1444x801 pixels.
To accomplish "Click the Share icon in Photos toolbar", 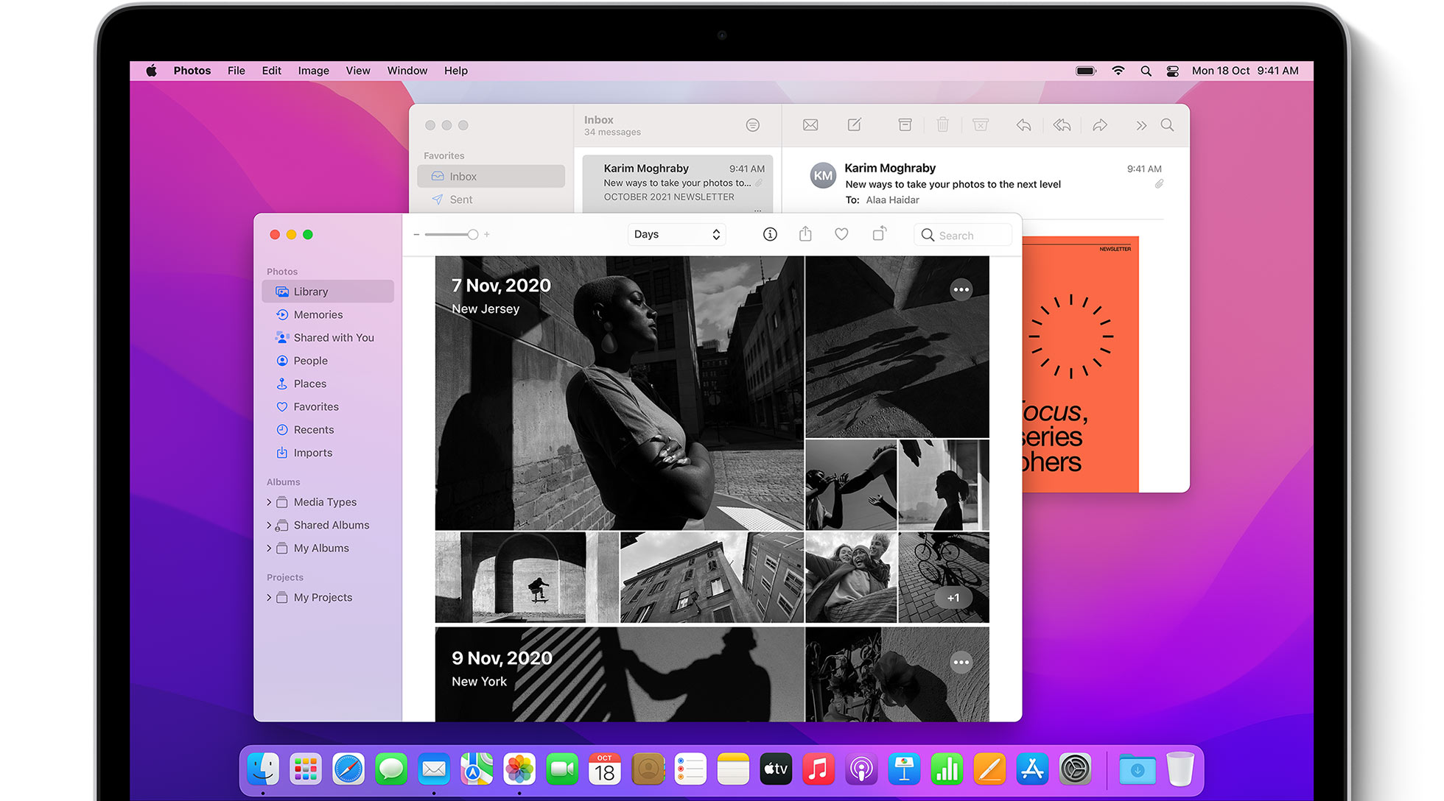I will 805,234.
